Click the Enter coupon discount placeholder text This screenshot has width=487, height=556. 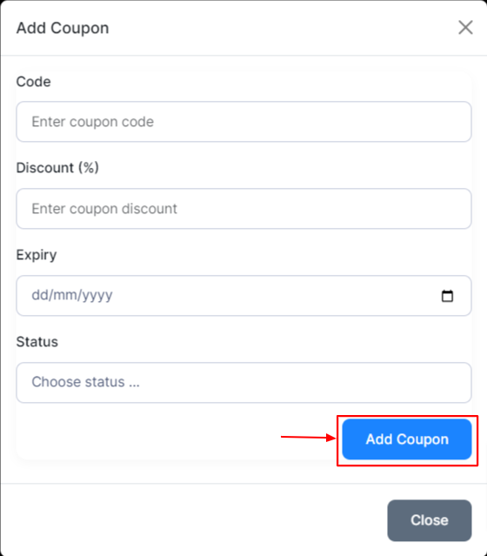tap(104, 209)
